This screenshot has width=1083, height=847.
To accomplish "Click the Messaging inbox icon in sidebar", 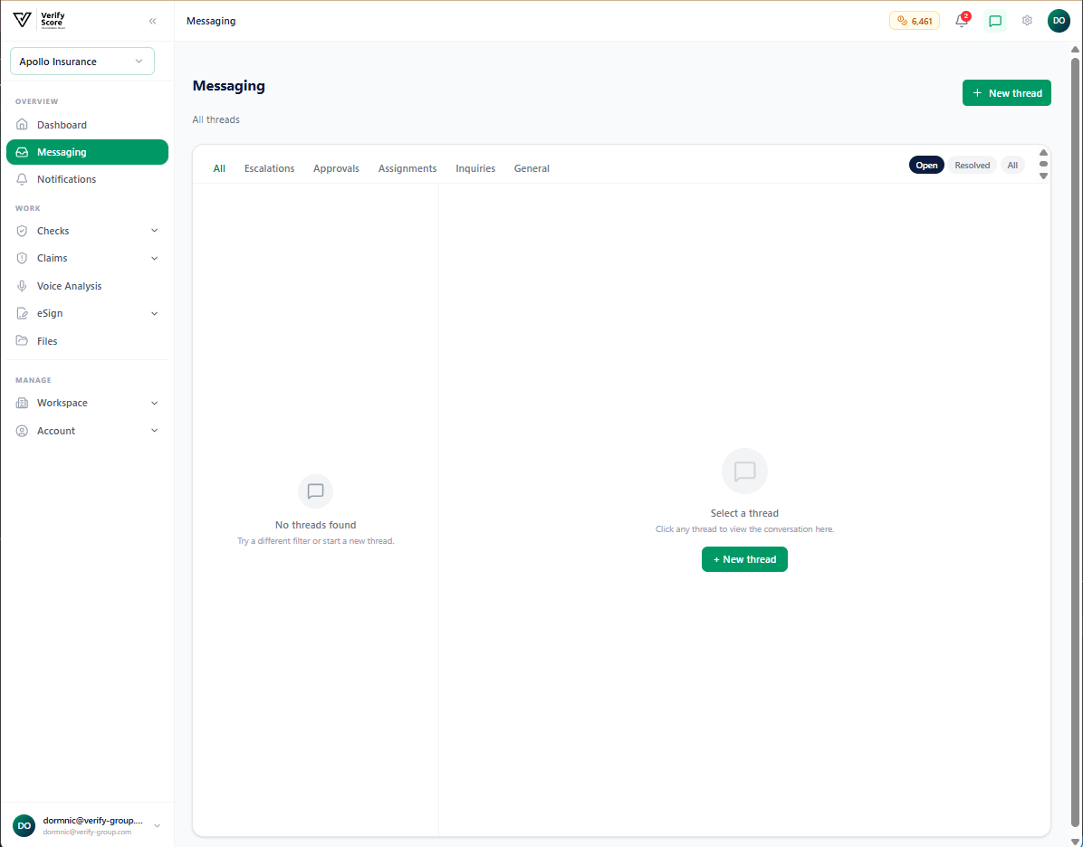I will tap(22, 152).
